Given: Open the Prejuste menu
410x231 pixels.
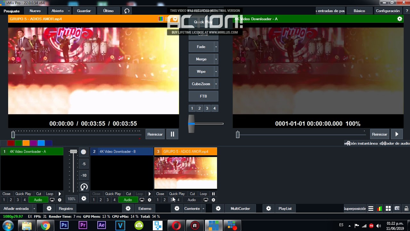Looking at the screenshot, I should click(x=12, y=11).
